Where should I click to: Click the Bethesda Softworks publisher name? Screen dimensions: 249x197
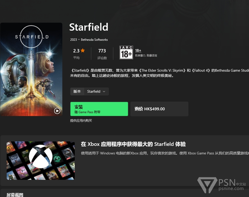[94, 40]
